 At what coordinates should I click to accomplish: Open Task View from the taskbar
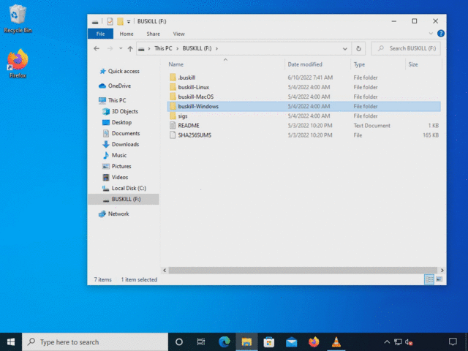(201, 341)
